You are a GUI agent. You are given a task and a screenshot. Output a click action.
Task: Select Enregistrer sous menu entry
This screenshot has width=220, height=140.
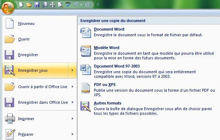tap(35, 70)
